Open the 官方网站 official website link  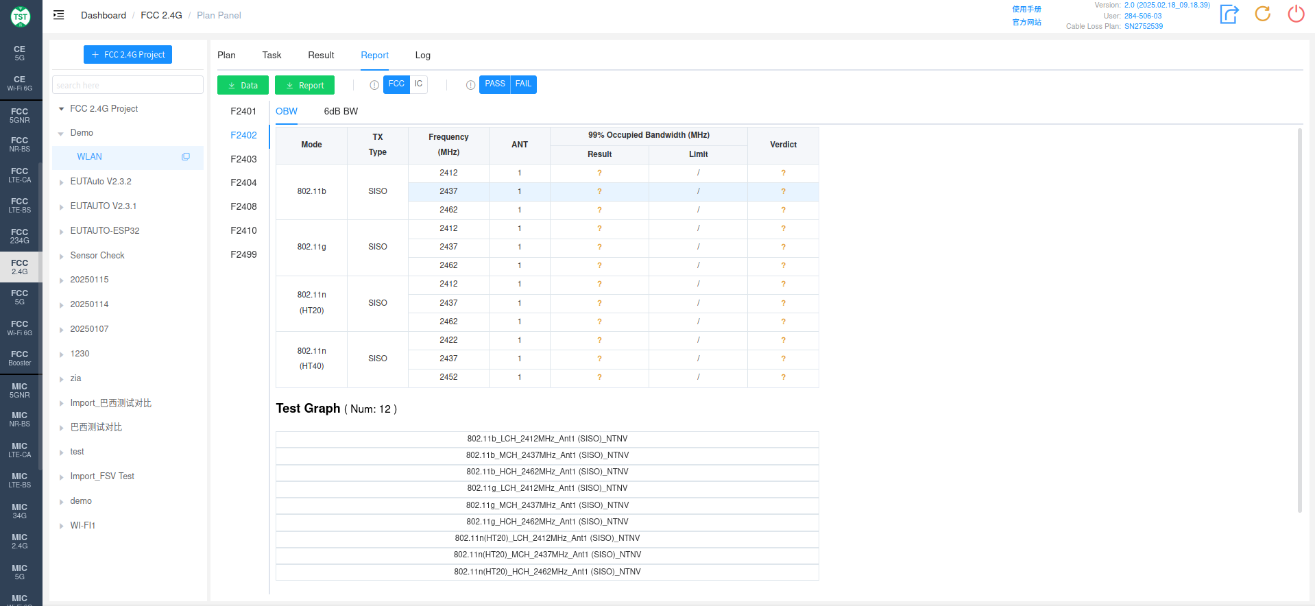[x=1026, y=23]
